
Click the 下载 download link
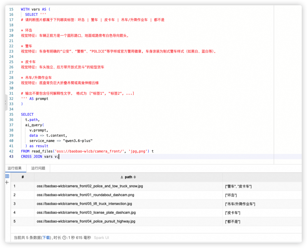(x=46, y=237)
